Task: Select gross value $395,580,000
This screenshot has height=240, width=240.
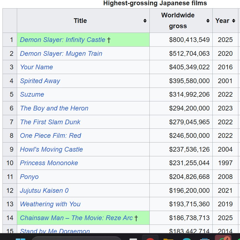Action: point(189,81)
